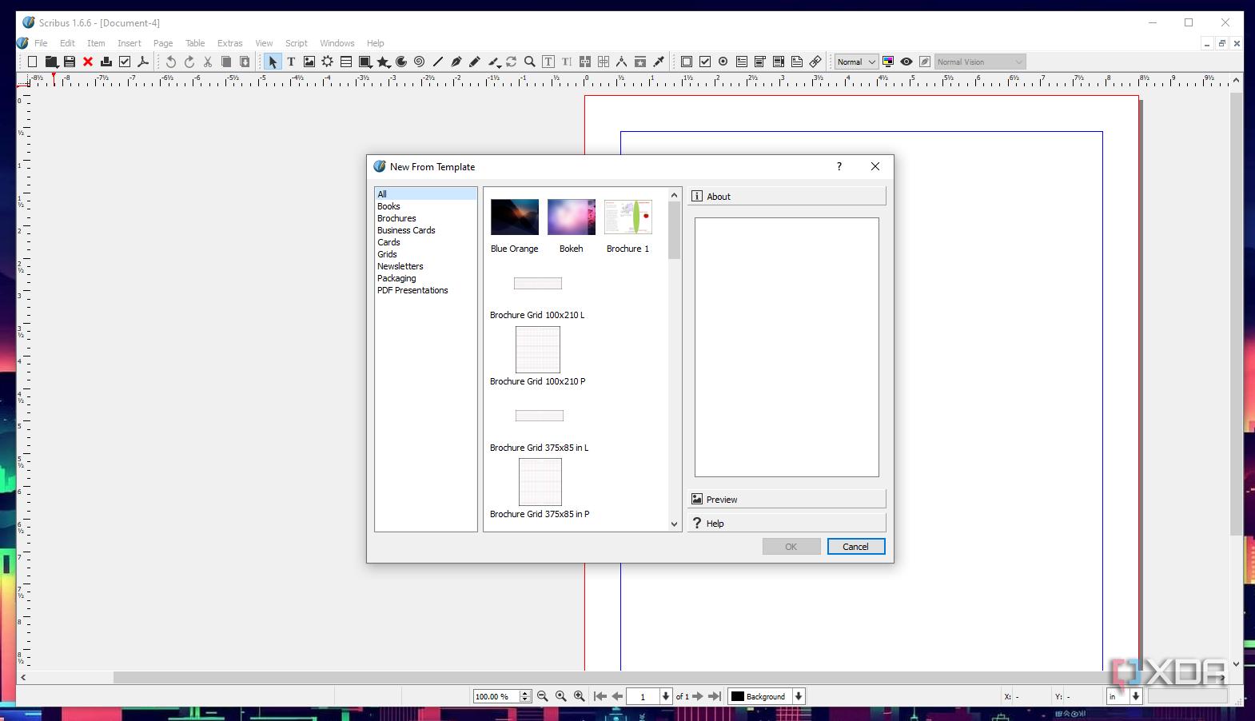Select the Render Frame gear tool
Screen dimensions: 1255x721
click(328, 62)
